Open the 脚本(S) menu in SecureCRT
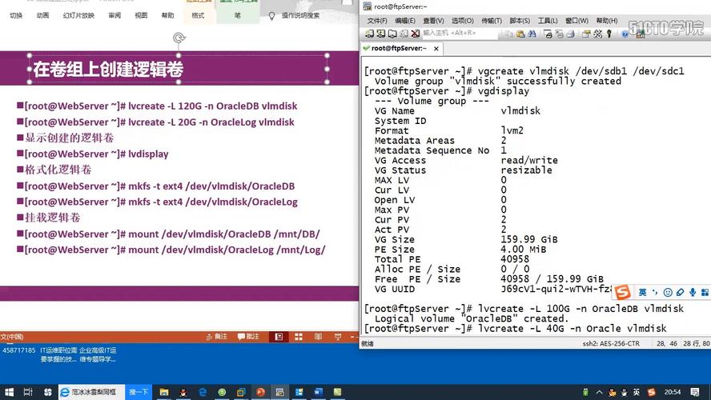711x400 pixels. tap(519, 20)
